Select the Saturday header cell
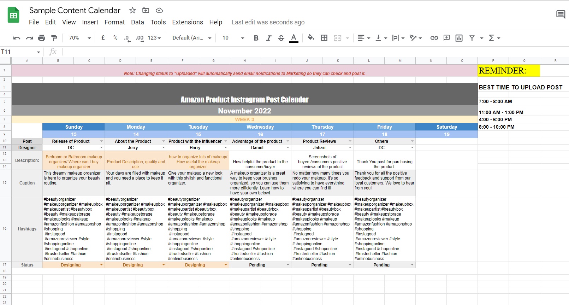 [446, 127]
